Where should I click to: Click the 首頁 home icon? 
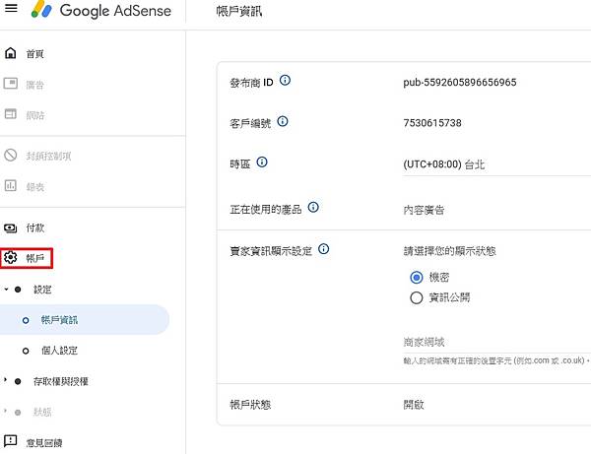[x=11, y=53]
